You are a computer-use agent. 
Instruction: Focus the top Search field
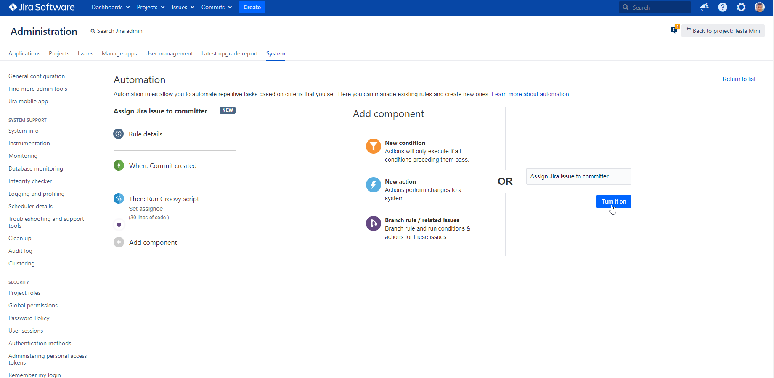pos(655,7)
